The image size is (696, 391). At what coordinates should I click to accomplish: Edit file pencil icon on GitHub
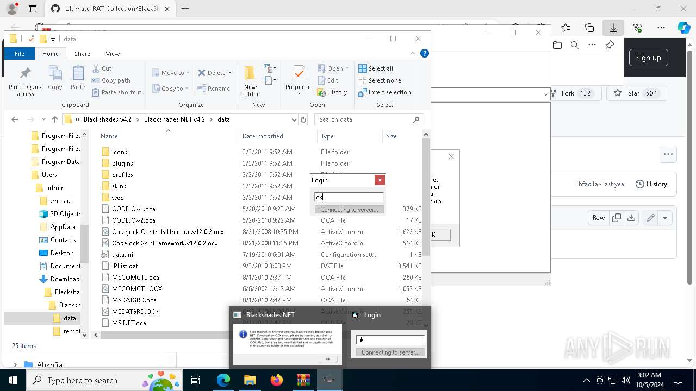tap(650, 218)
